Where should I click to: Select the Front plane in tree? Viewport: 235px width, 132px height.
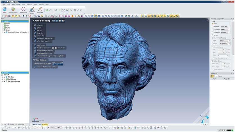click(8, 23)
